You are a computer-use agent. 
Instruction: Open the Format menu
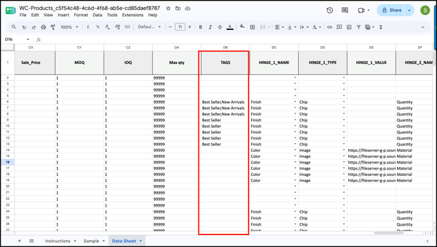(81, 15)
